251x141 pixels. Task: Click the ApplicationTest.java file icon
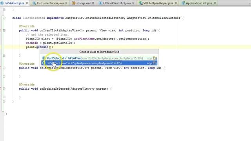(x=184, y=3)
